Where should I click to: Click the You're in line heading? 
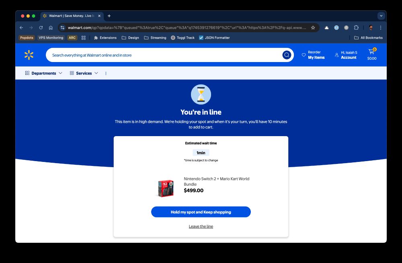[201, 112]
